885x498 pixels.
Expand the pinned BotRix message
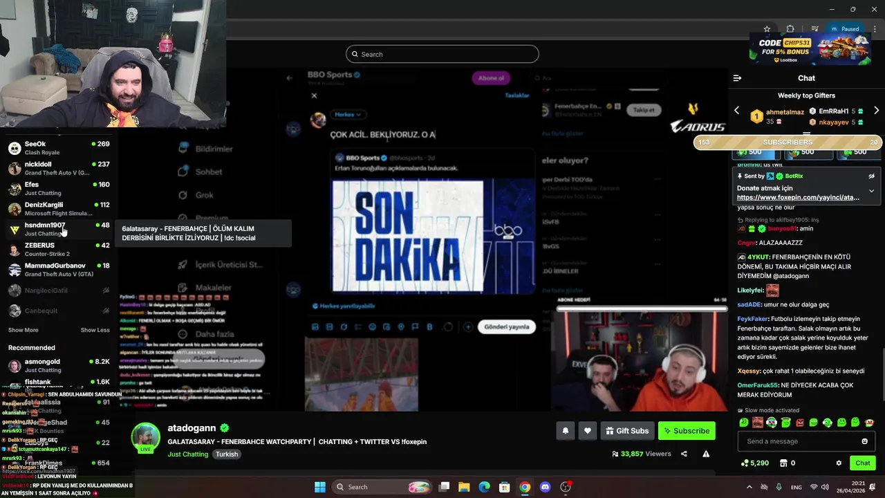pos(871,191)
